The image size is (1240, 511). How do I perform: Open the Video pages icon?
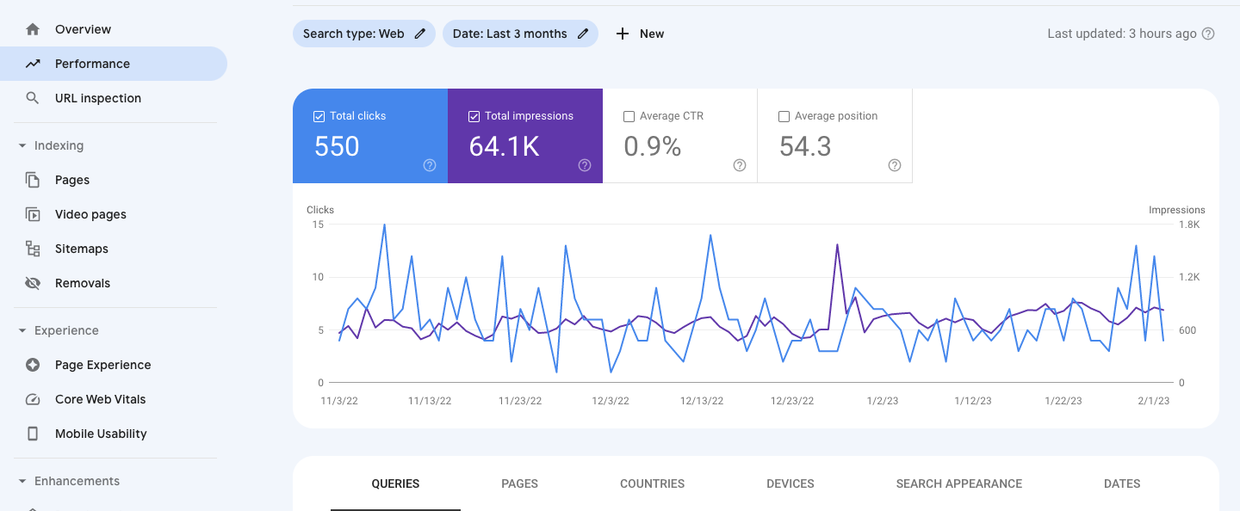(33, 213)
